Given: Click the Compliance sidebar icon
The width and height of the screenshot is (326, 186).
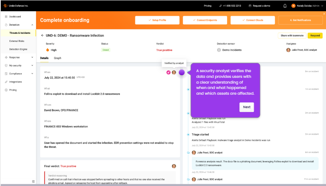Looking at the screenshot, I should coord(6,74).
